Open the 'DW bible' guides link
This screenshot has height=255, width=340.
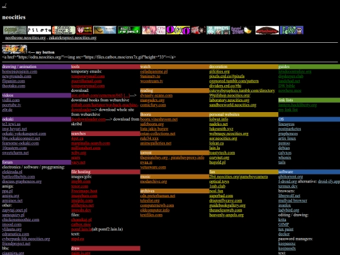286,86
